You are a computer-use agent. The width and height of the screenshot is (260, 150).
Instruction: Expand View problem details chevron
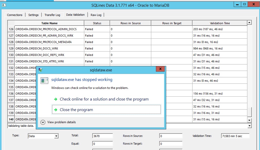pyautogui.click(x=43, y=122)
